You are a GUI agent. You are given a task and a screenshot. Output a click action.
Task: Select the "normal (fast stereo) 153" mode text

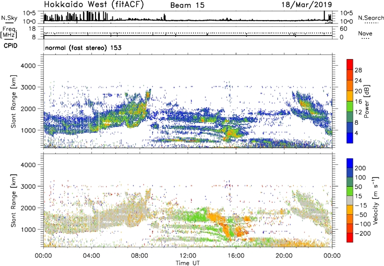(83, 48)
